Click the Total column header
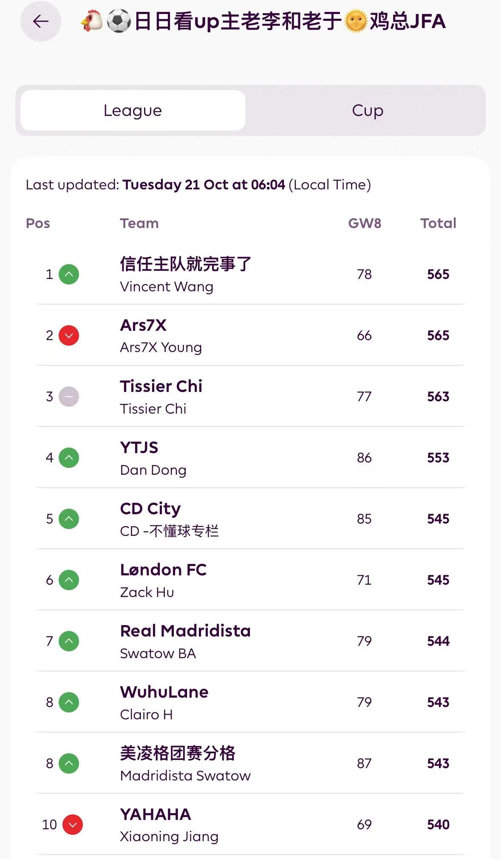Image resolution: width=501 pixels, height=859 pixels. tap(438, 223)
